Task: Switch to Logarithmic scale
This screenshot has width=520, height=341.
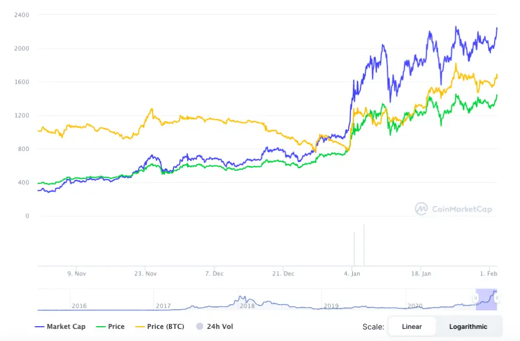Action: [x=468, y=327]
